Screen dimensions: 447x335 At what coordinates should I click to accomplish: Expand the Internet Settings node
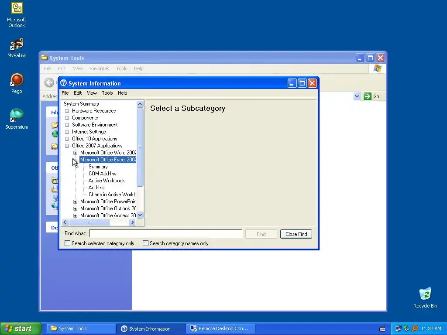(67, 132)
